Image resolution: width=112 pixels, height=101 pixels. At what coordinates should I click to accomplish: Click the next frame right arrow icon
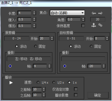100,13
